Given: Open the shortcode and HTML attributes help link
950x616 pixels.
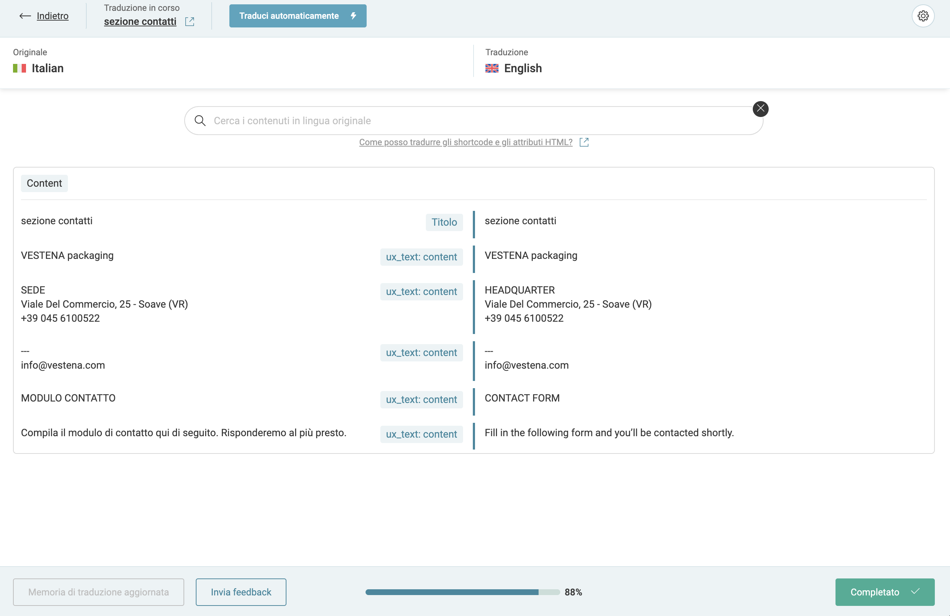Looking at the screenshot, I should (465, 142).
